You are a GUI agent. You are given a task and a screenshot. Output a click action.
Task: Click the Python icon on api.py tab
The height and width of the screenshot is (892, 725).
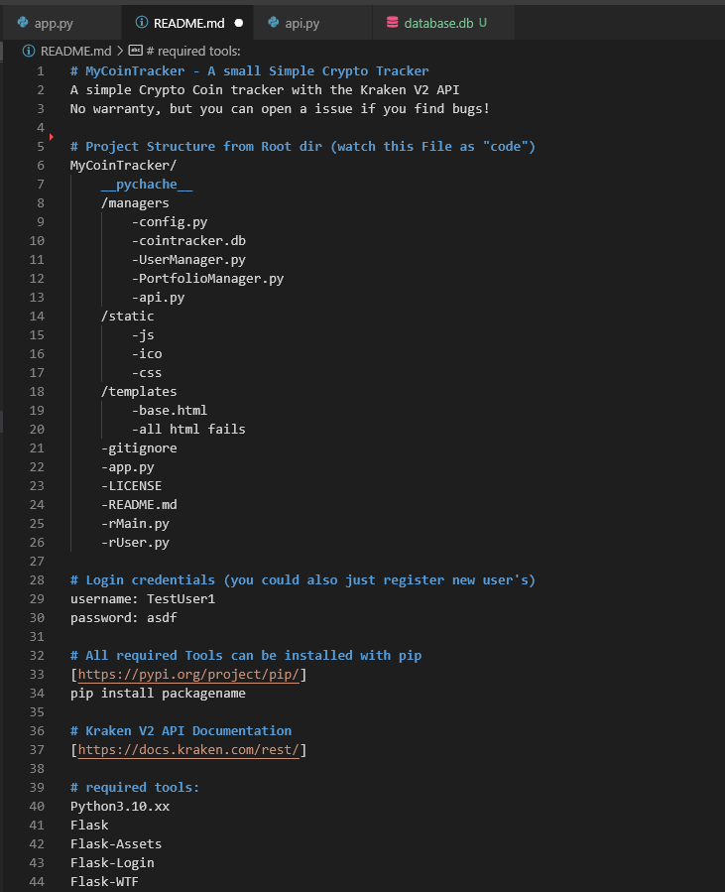274,22
